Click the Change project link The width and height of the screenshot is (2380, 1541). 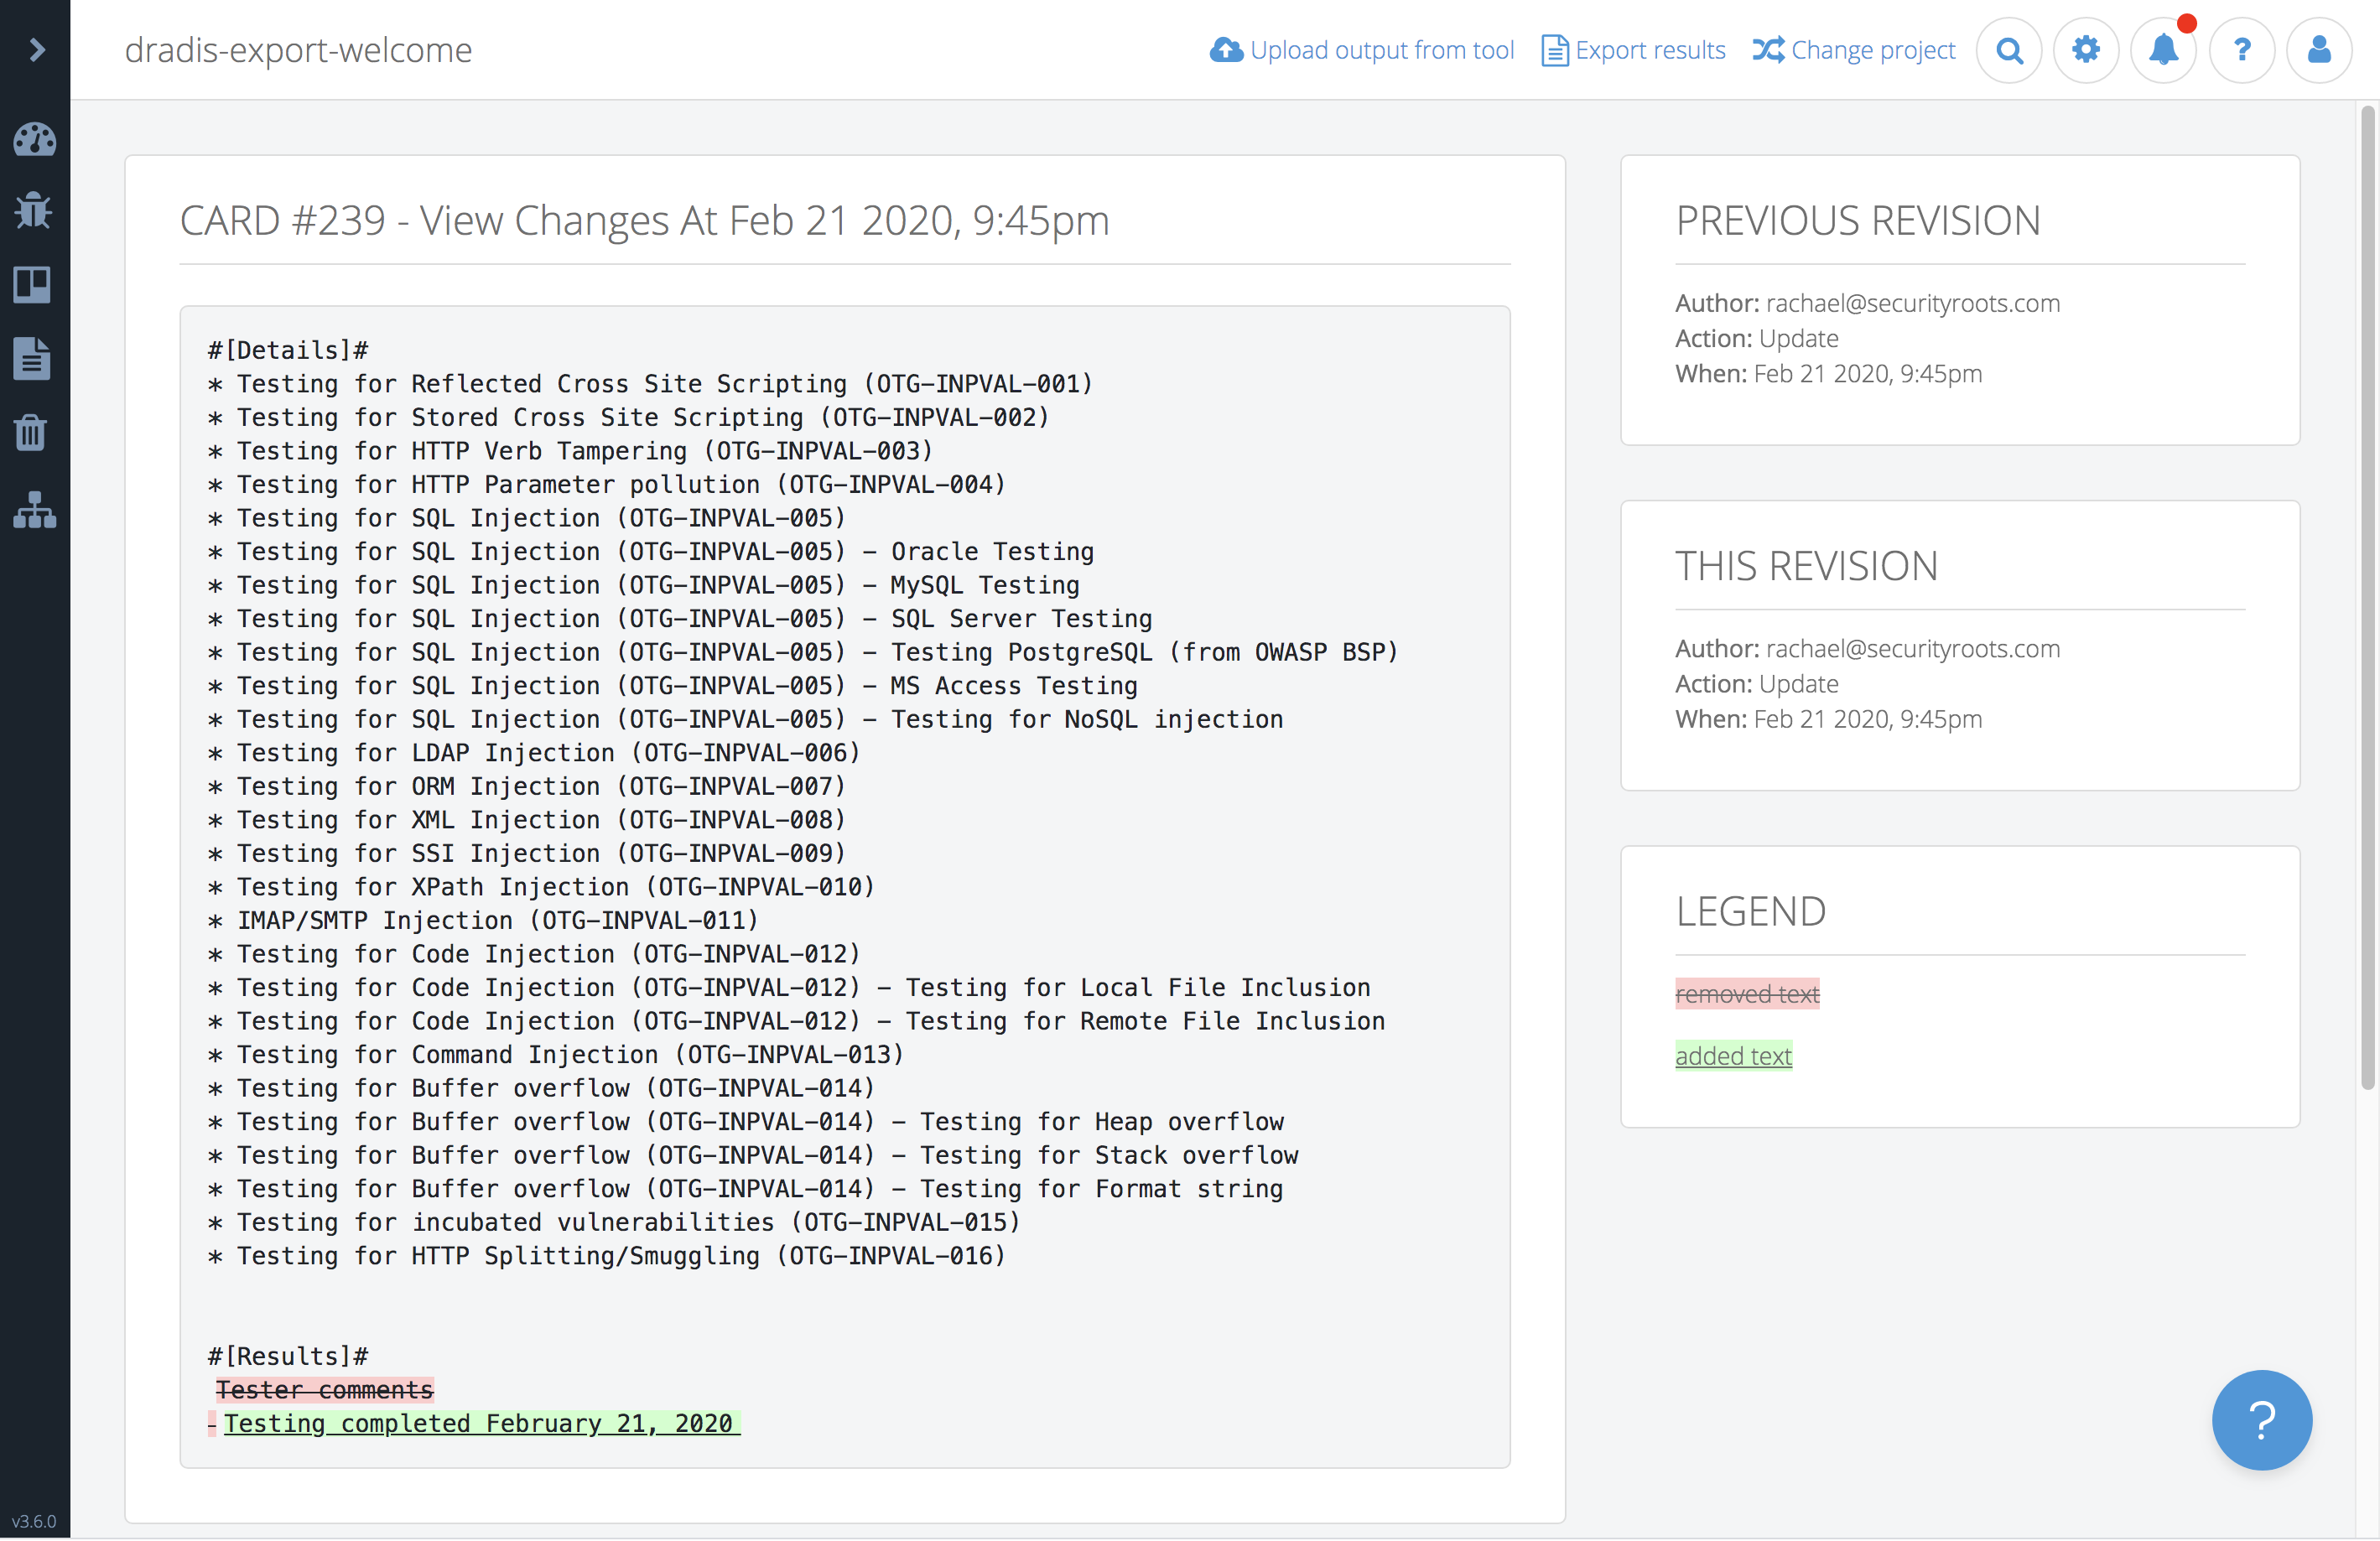click(x=1854, y=50)
